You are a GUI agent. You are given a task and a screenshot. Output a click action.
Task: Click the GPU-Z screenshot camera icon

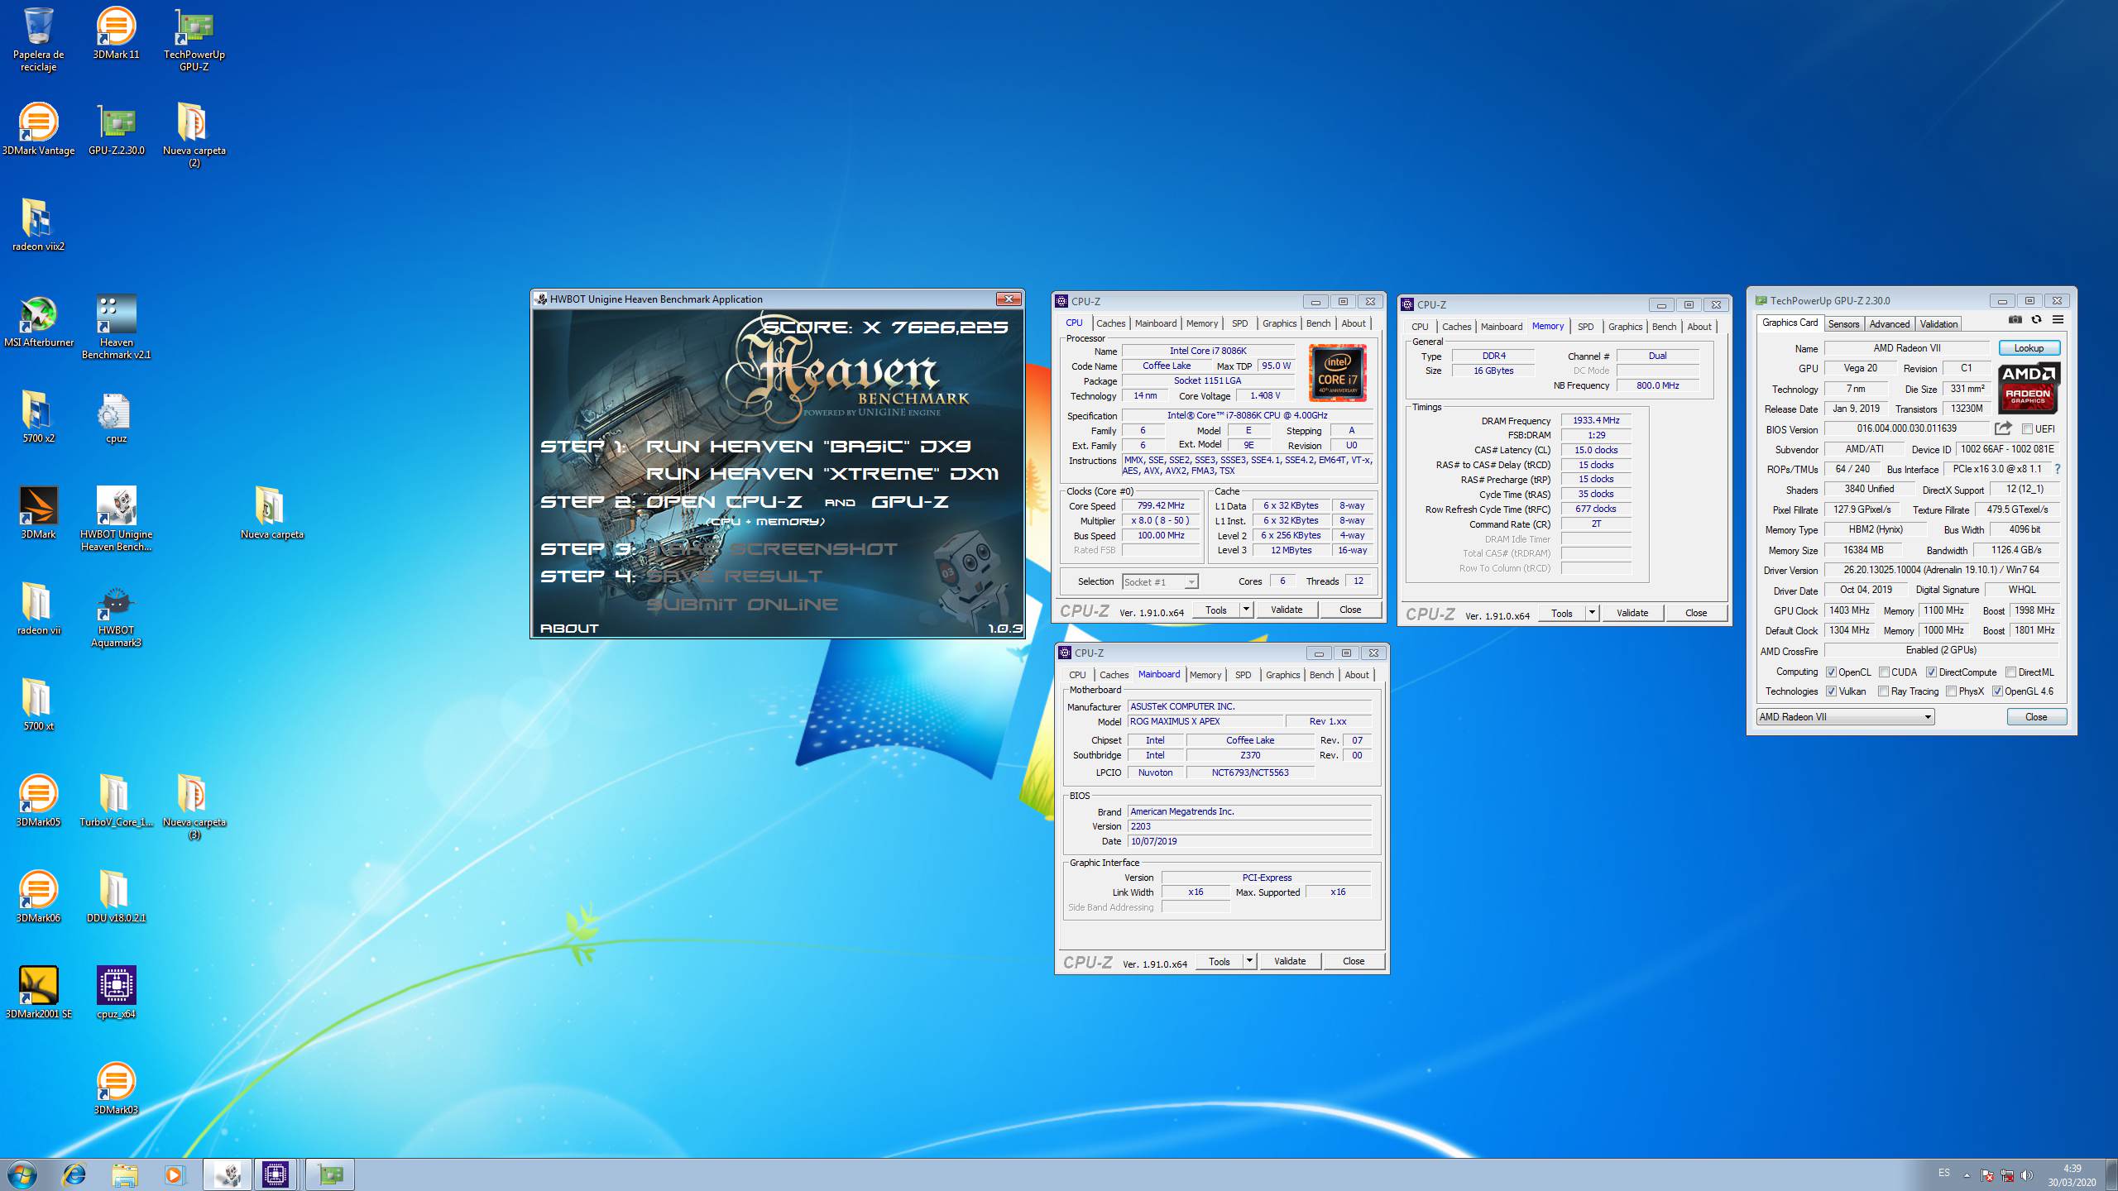[x=2015, y=319]
